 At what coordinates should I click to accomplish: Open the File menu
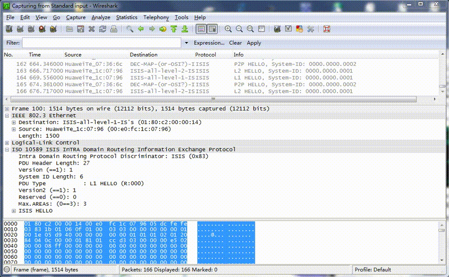coord(10,17)
